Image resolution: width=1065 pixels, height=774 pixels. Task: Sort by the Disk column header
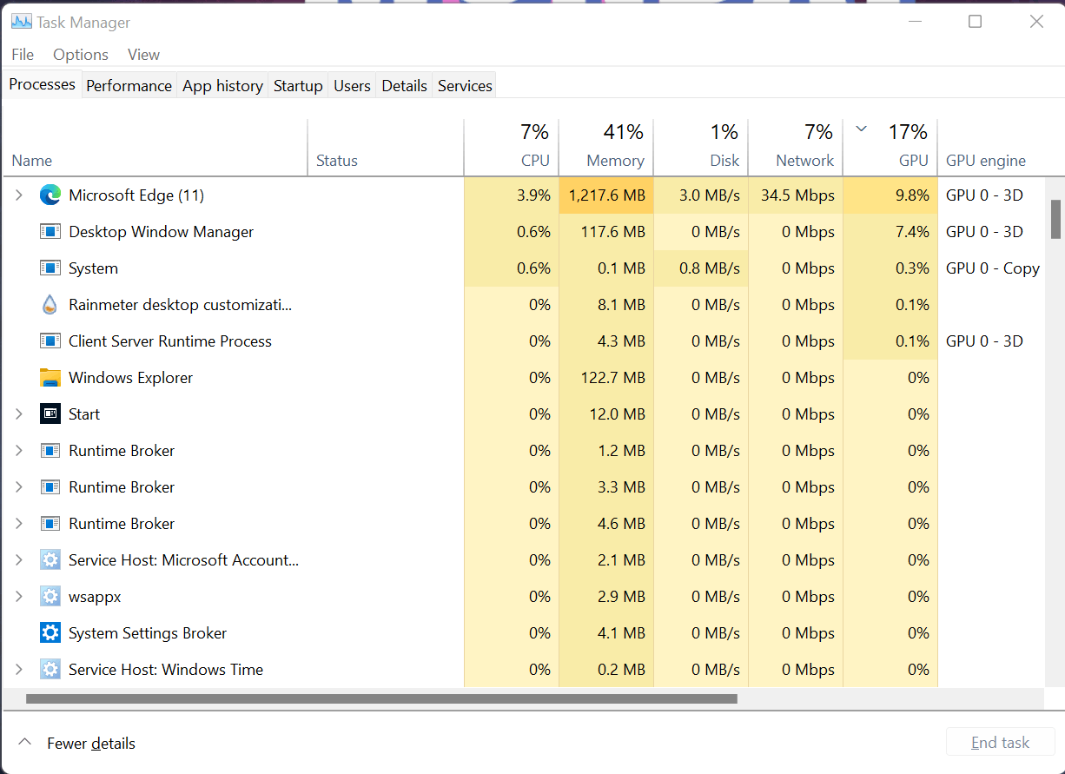701,146
